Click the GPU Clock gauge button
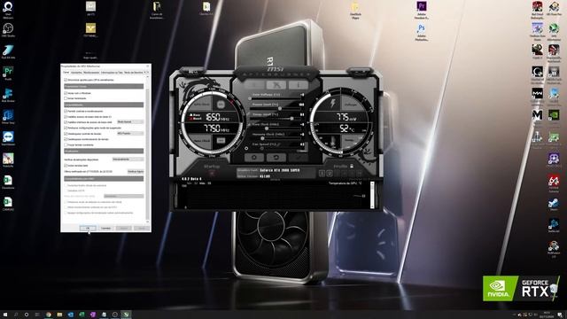The height and width of the screenshot is (319, 567). (x=221, y=105)
